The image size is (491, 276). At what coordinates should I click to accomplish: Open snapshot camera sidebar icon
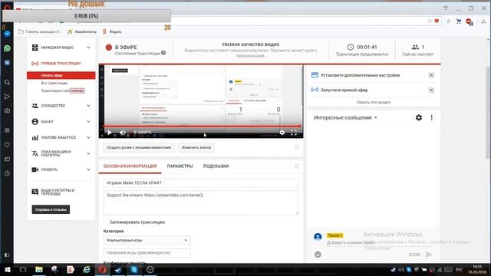pyautogui.click(x=7, y=110)
